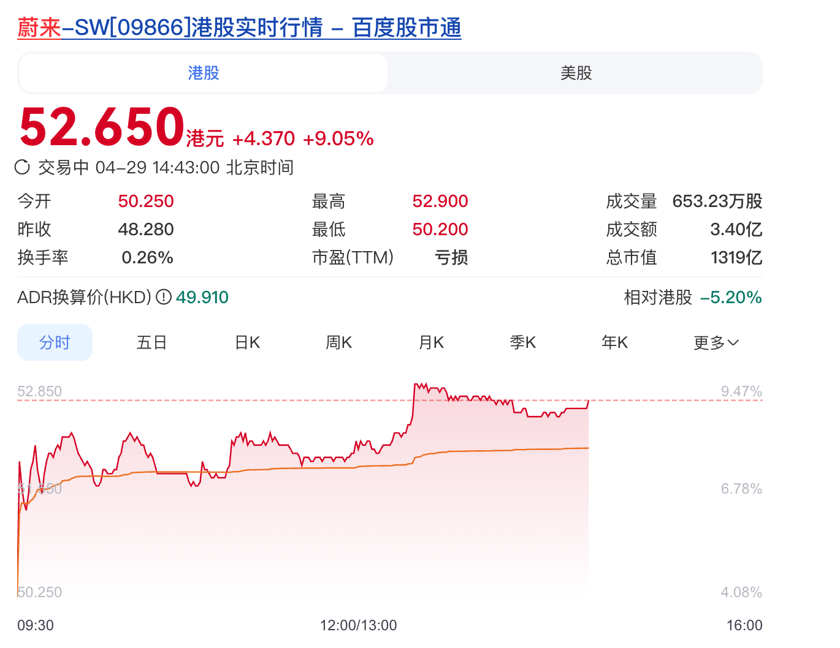Click the ADR price value 49.910
Viewport: 840px width, 648px height.
click(x=202, y=298)
